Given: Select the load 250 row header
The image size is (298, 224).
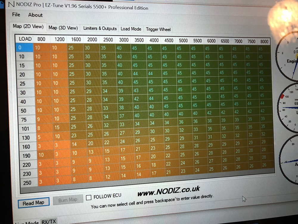Looking at the screenshot, I should coord(30,183).
